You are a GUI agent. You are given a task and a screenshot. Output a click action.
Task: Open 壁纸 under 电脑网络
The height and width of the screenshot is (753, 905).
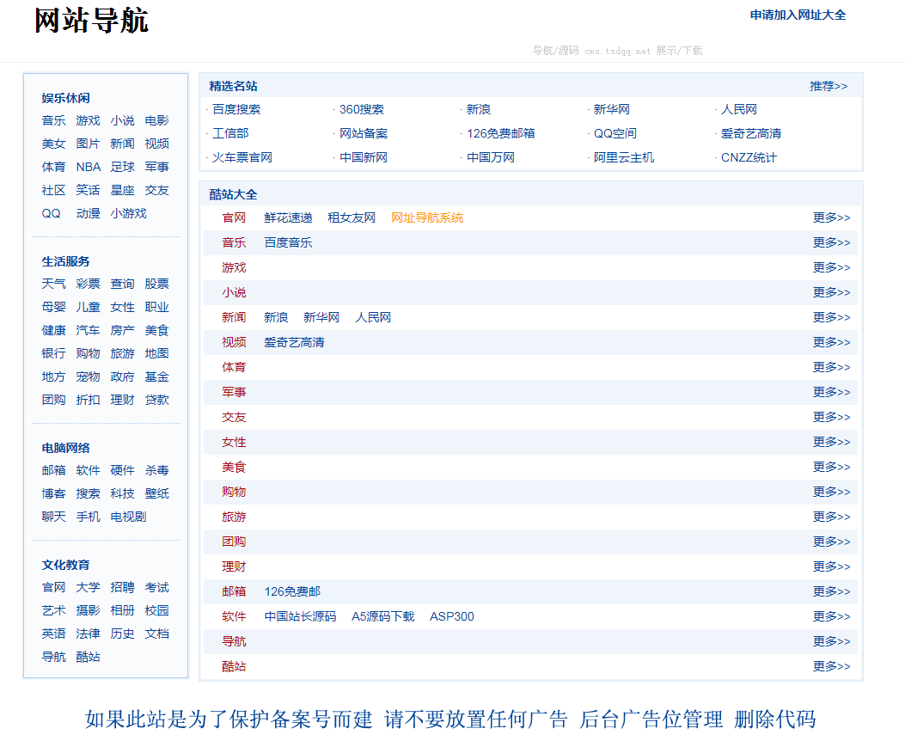(157, 493)
